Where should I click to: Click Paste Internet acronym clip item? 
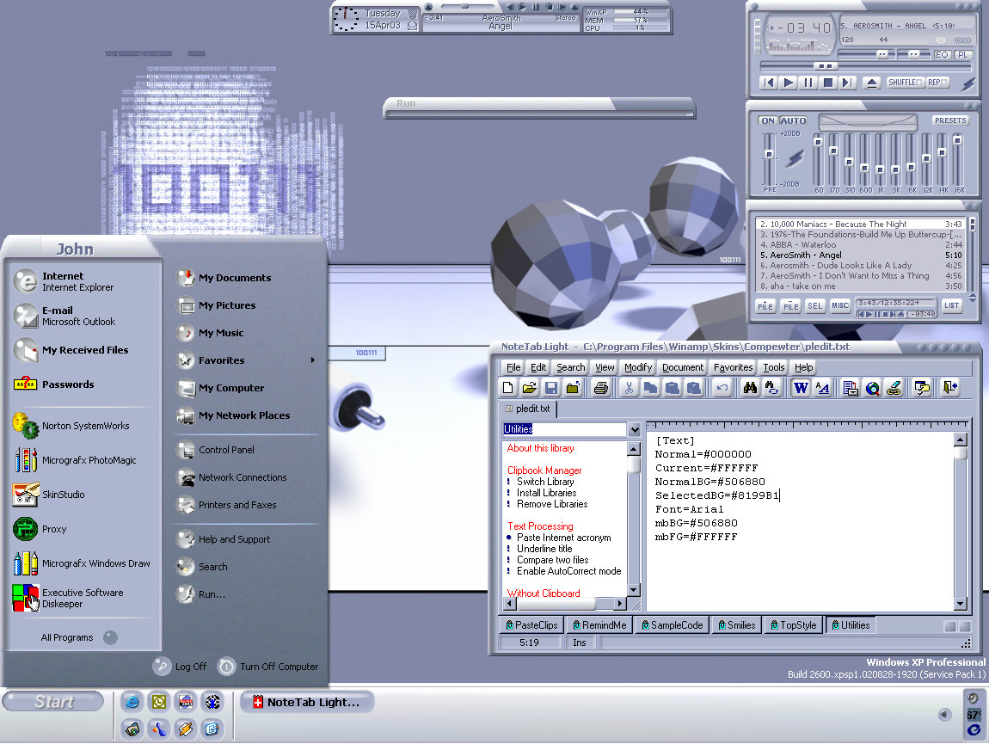coord(564,538)
